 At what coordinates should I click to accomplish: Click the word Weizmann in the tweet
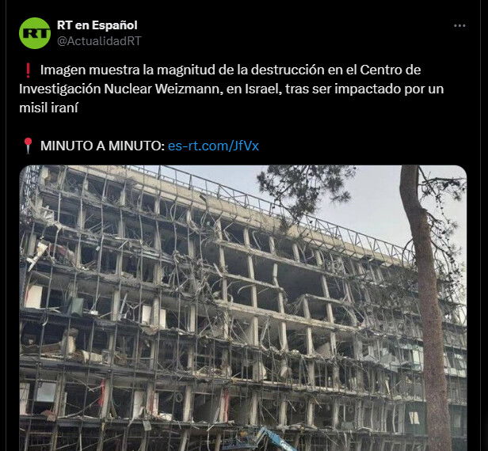189,89
